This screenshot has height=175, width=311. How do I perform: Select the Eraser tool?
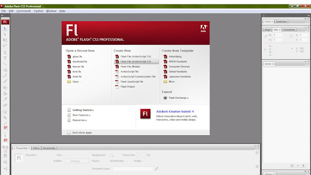pyautogui.click(x=5, y=105)
